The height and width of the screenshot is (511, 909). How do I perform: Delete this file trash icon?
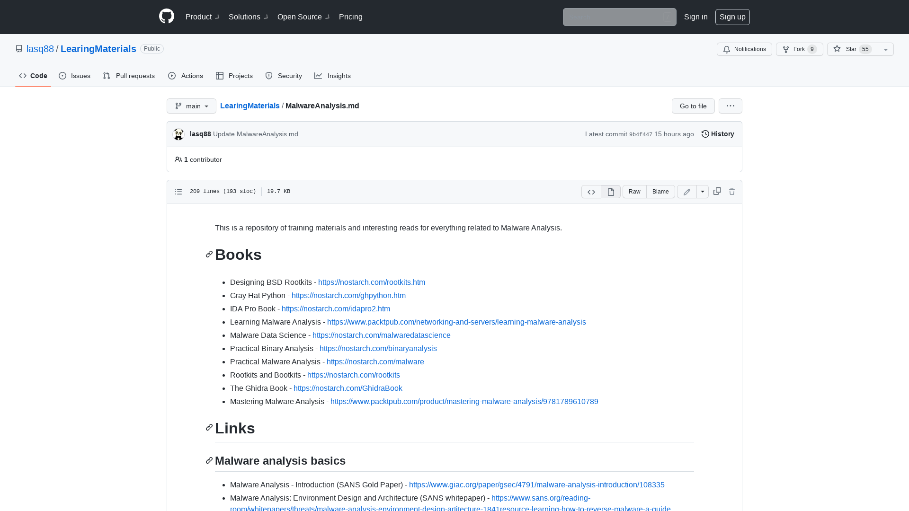[x=732, y=191]
